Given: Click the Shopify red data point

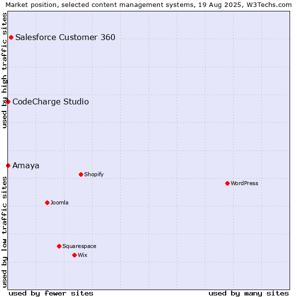Looking at the screenshot, I should (x=81, y=175).
